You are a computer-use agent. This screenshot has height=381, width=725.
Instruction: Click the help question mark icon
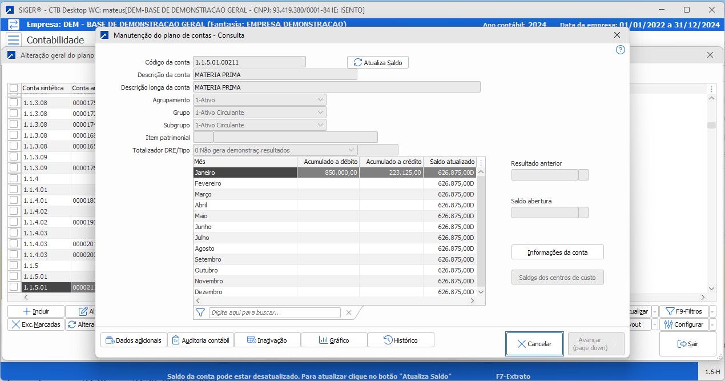(x=621, y=50)
